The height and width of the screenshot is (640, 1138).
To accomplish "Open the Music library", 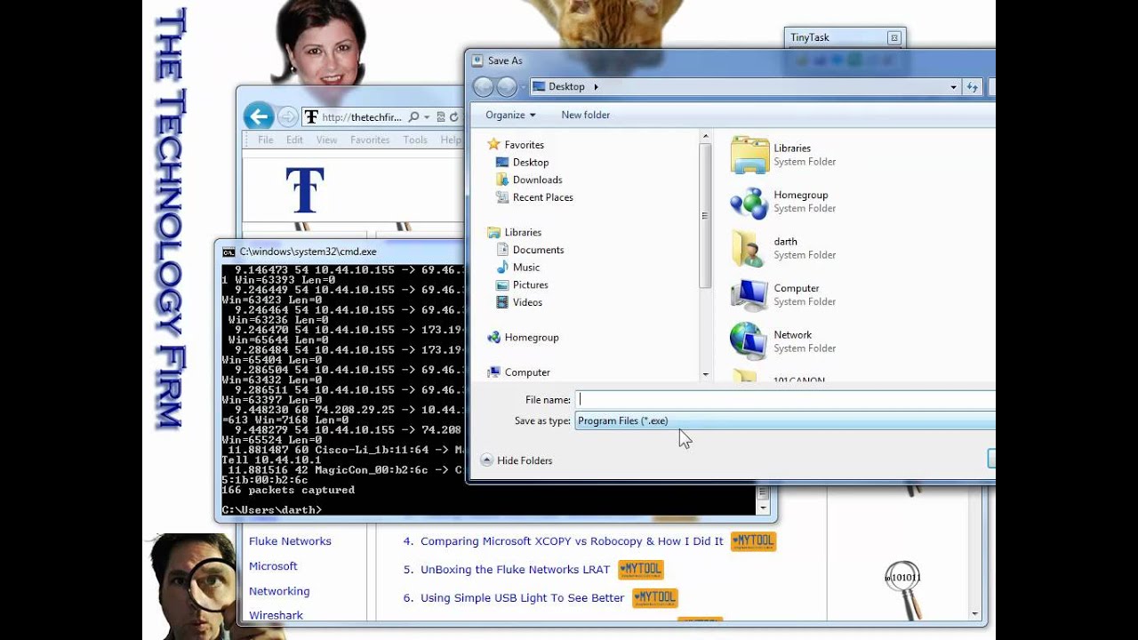I will coord(526,268).
